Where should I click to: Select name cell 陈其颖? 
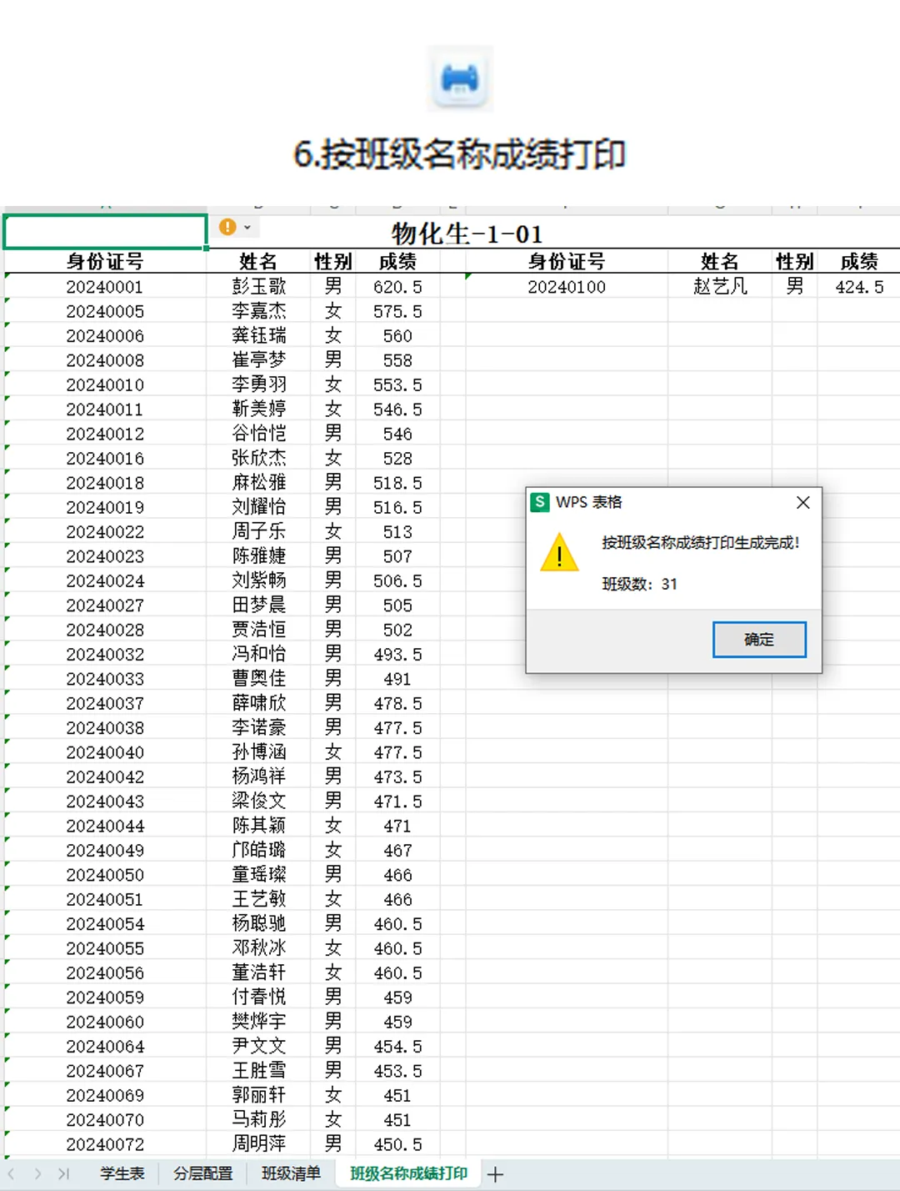[258, 827]
